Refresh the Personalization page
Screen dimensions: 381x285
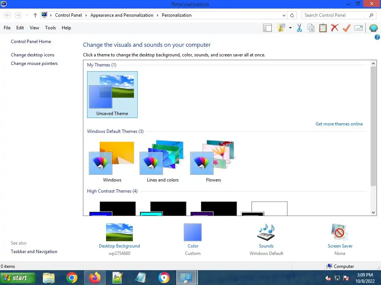click(x=292, y=15)
